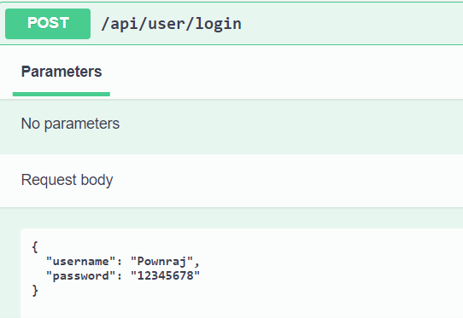Image resolution: width=463 pixels, height=318 pixels.
Task: Click the opening curly brace
Action: (35, 246)
